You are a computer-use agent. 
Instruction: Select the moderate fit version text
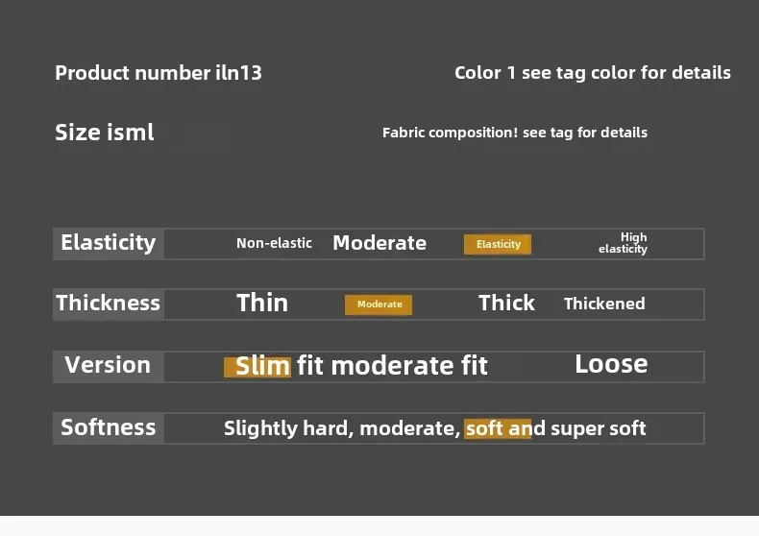(409, 365)
